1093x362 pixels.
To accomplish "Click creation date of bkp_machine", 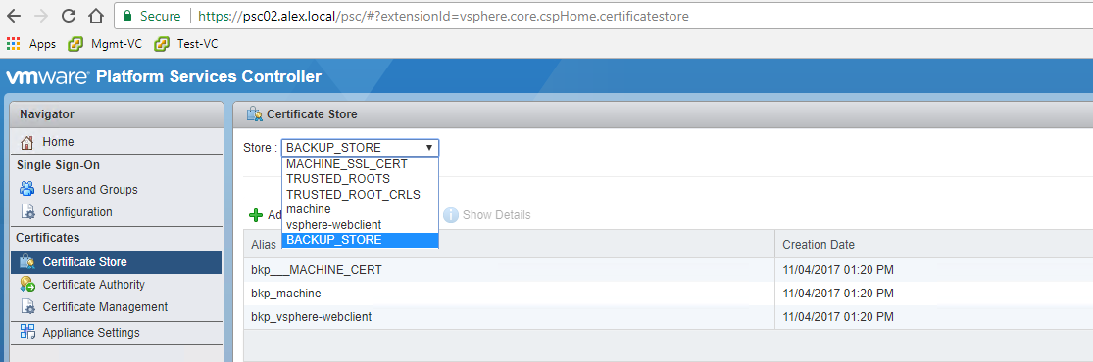I will pos(838,294).
